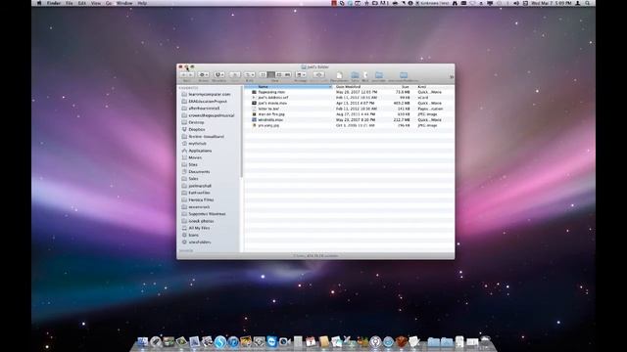Open TeamViewer from the Dock
Viewport: 627px width, 352px height.
point(272,341)
